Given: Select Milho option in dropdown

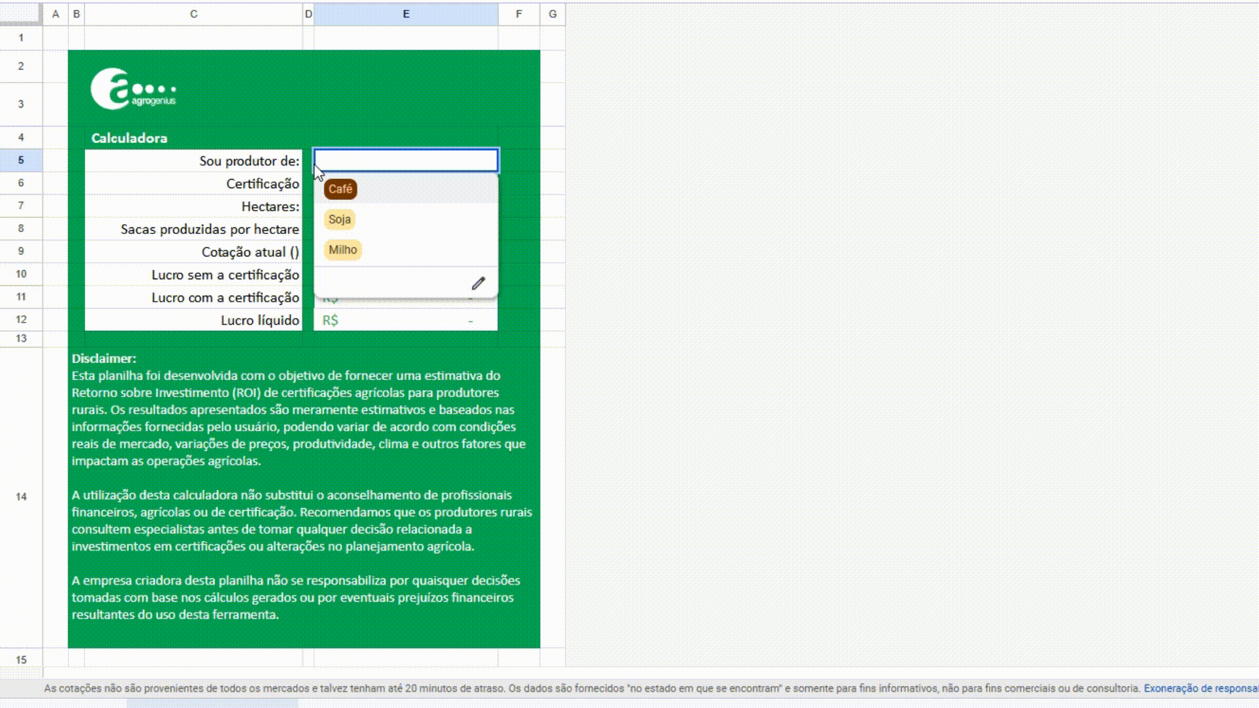Looking at the screenshot, I should (x=342, y=250).
